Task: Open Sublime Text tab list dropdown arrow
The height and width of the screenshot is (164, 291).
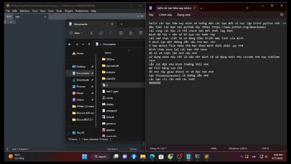Action: (142, 16)
